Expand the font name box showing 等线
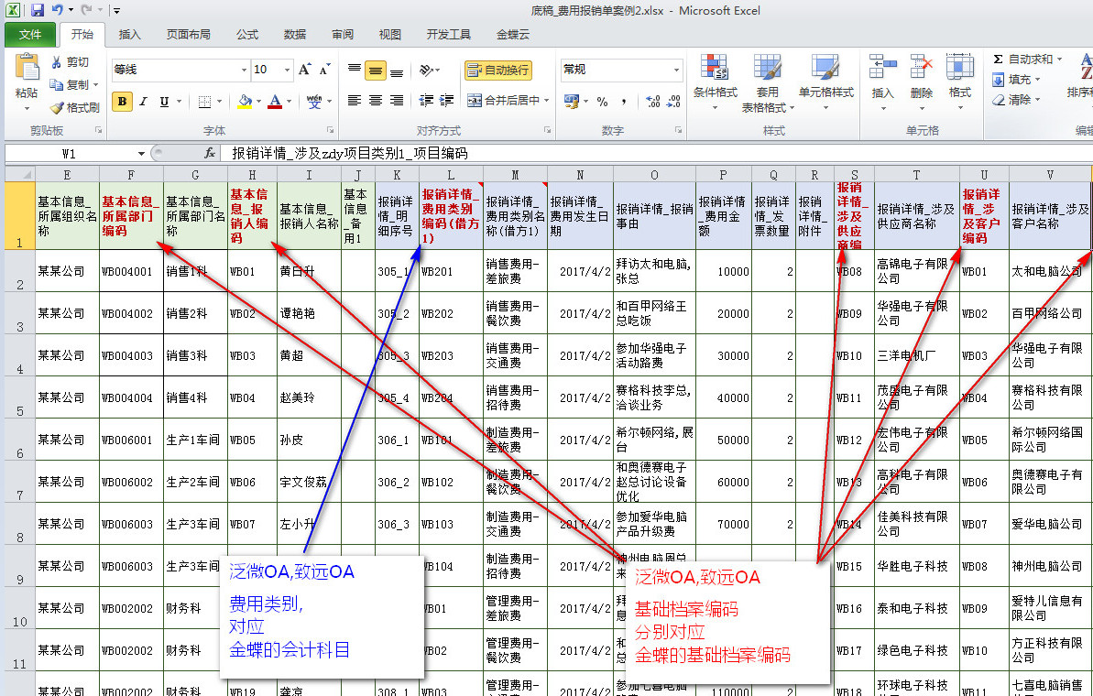Screen dimensions: 1093x696 click(x=244, y=70)
